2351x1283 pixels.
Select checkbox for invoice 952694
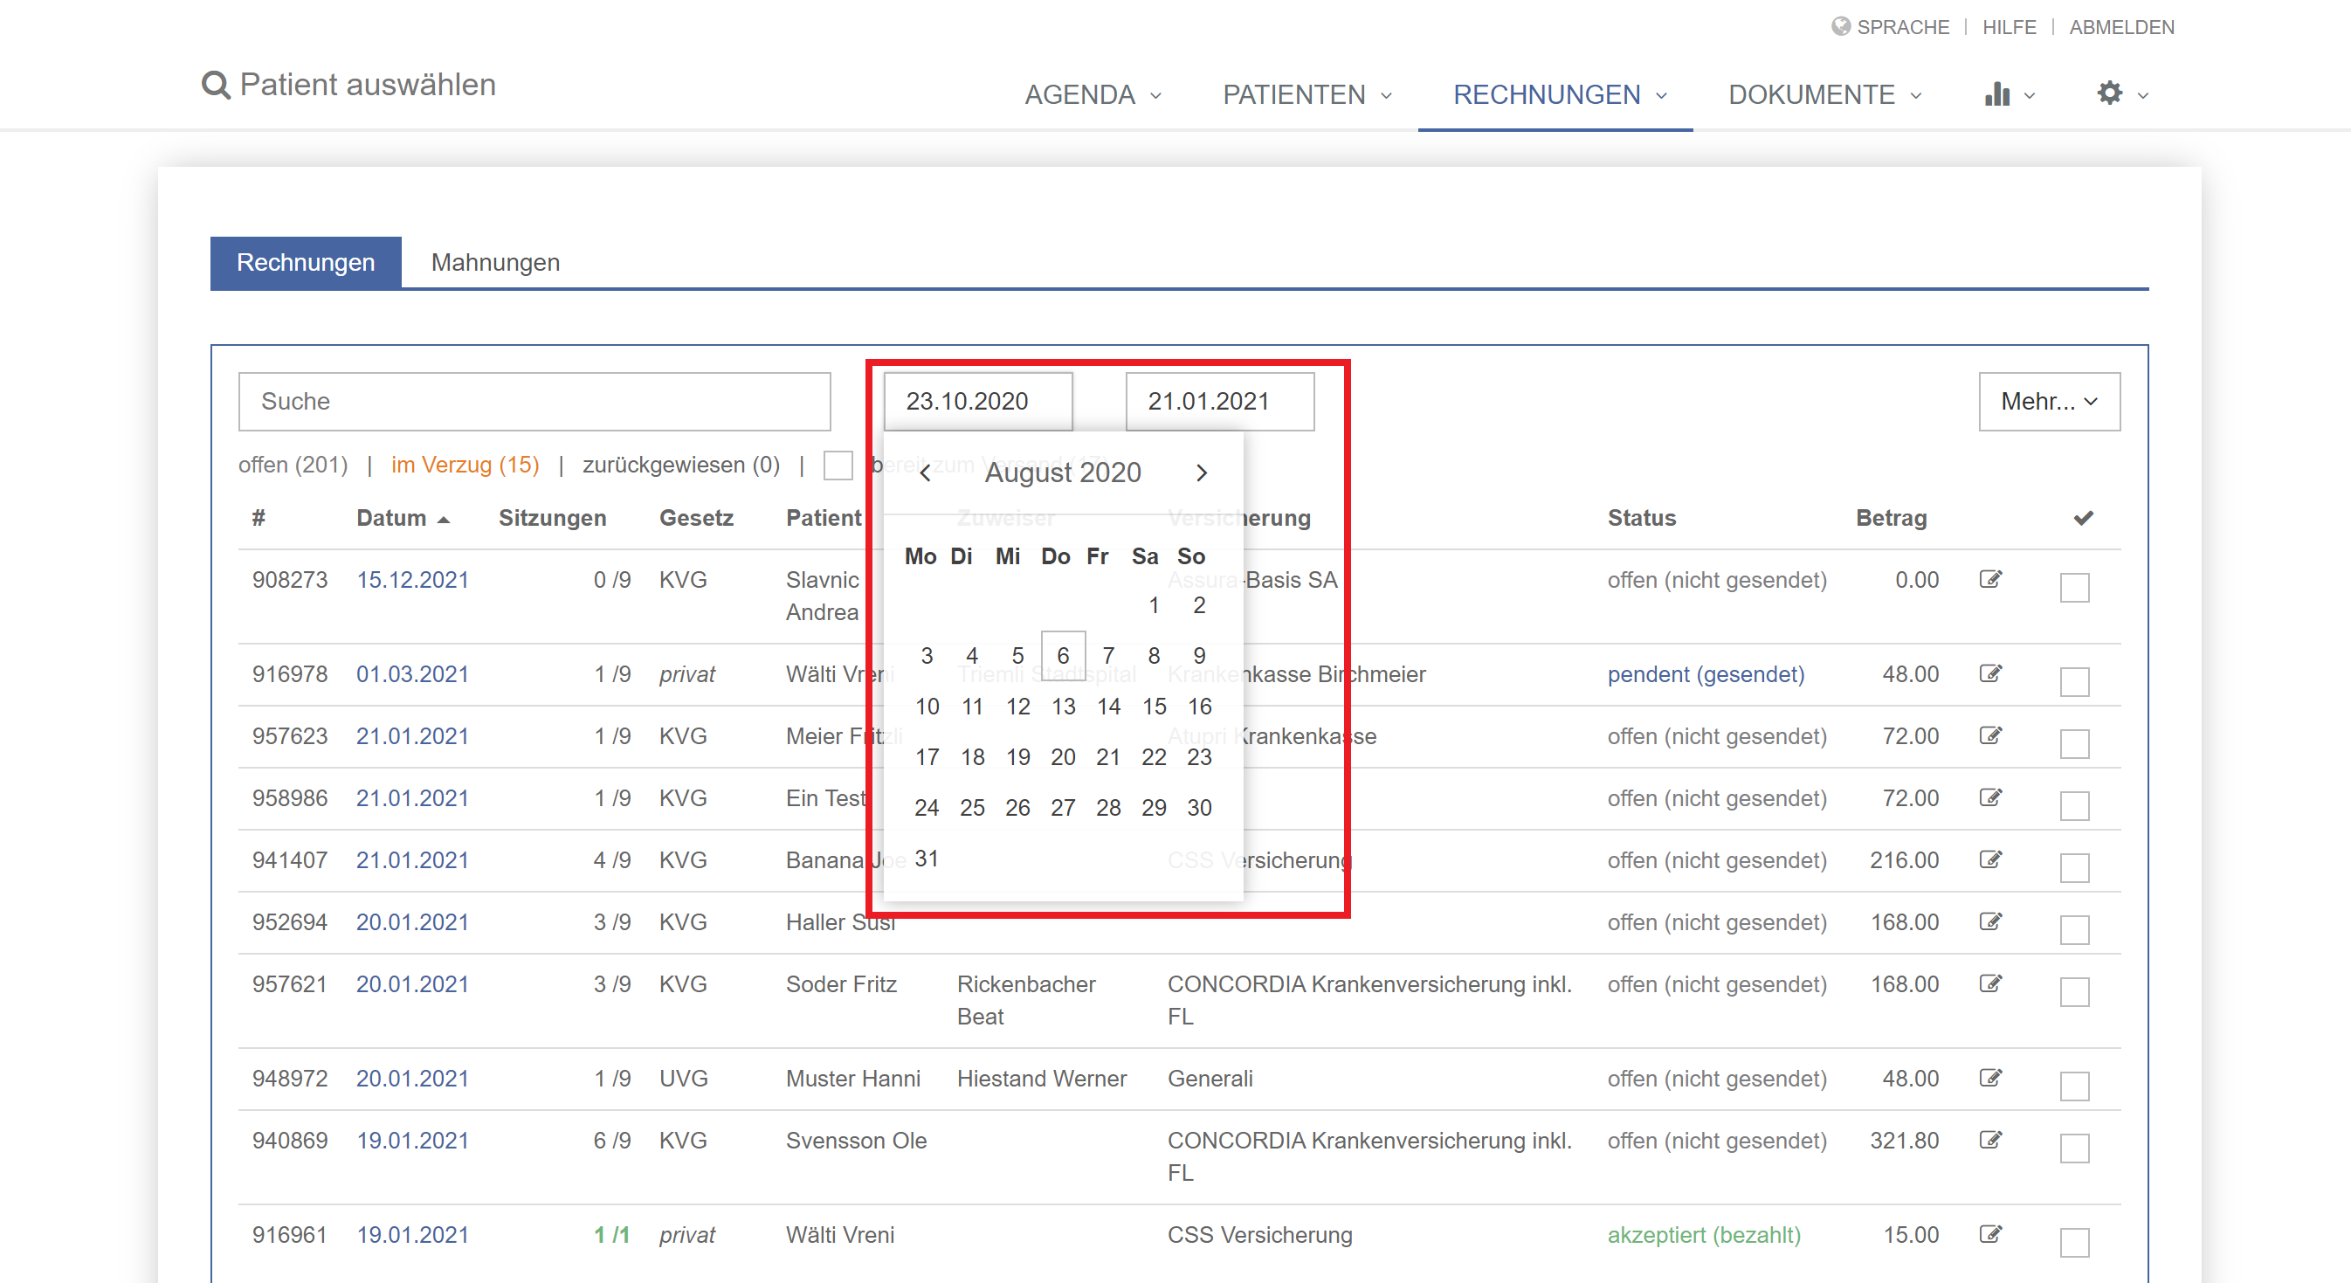pyautogui.click(x=2074, y=930)
